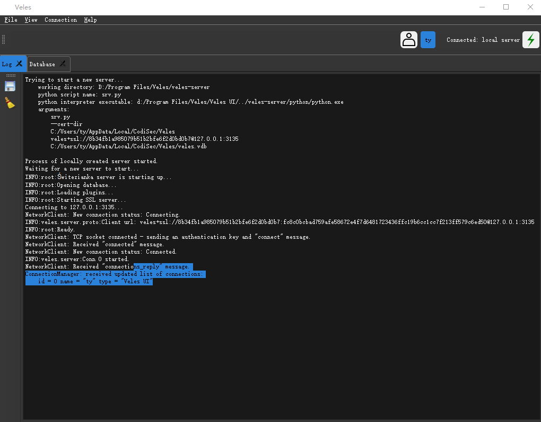Open the View menu
Image resolution: width=541 pixels, height=422 pixels.
pos(31,20)
